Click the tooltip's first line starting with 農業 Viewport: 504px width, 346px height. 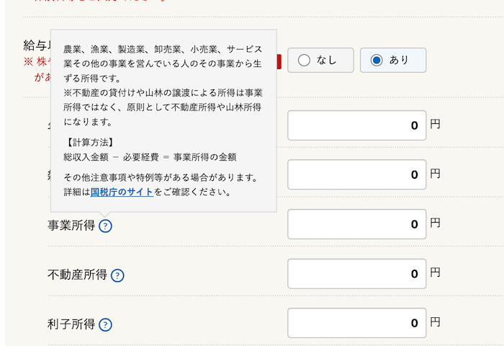point(163,49)
